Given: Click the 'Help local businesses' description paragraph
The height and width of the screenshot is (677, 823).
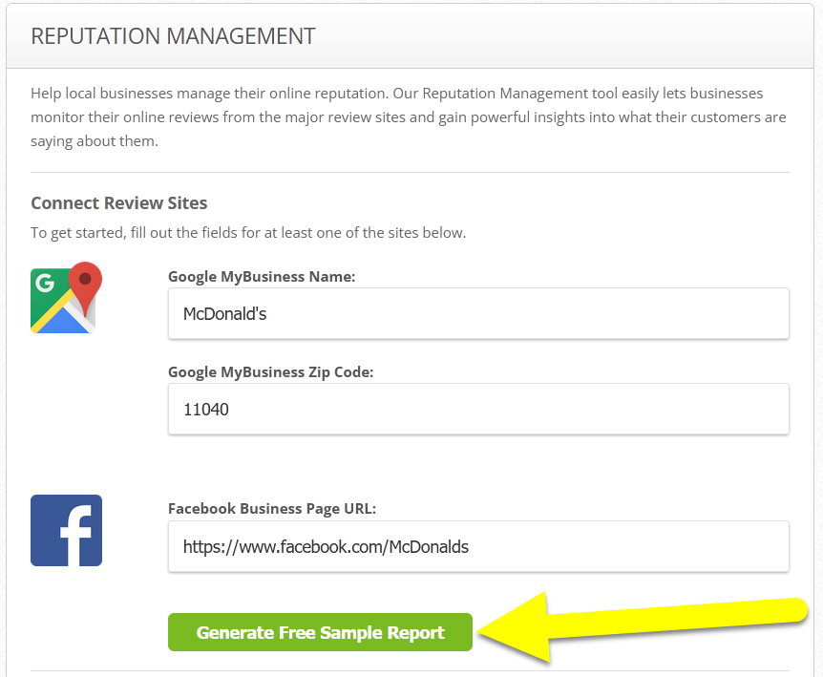Looking at the screenshot, I should tap(409, 117).
